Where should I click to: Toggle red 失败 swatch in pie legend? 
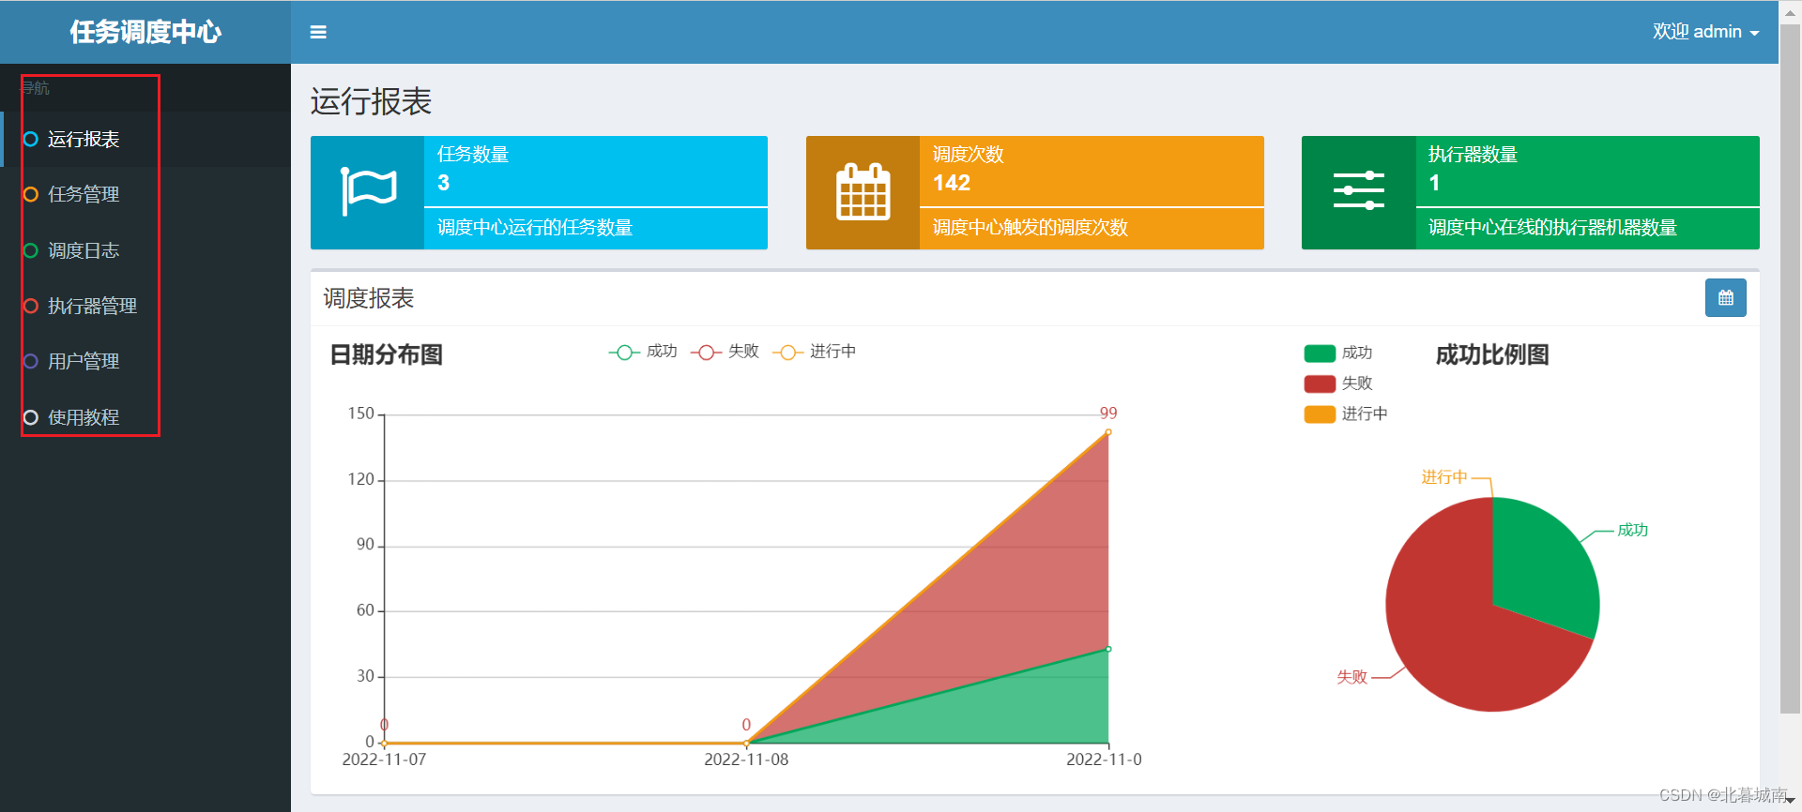[x=1320, y=383]
